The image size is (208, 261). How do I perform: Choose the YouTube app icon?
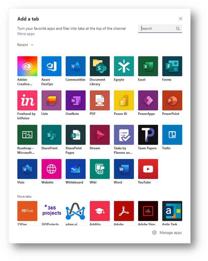pyautogui.click(x=148, y=169)
